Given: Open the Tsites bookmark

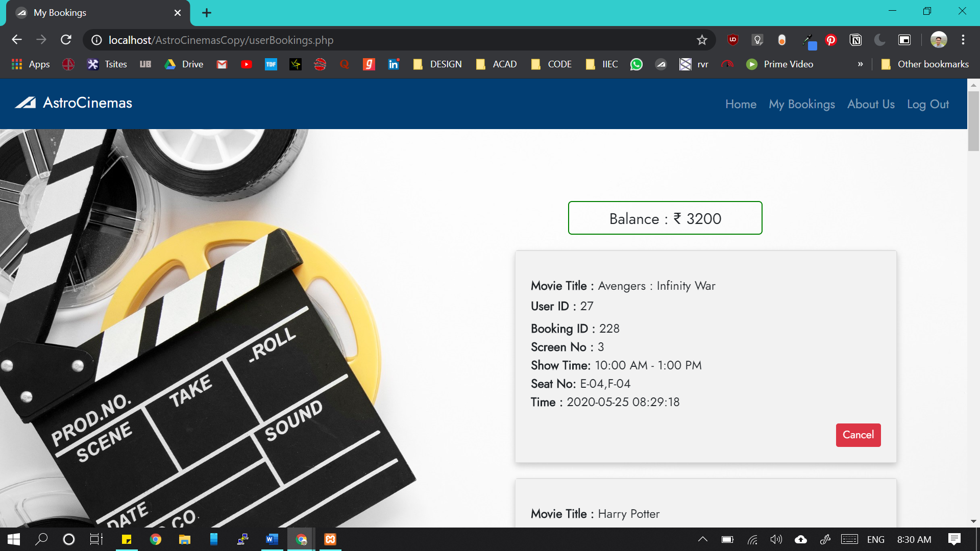Looking at the screenshot, I should 107,64.
